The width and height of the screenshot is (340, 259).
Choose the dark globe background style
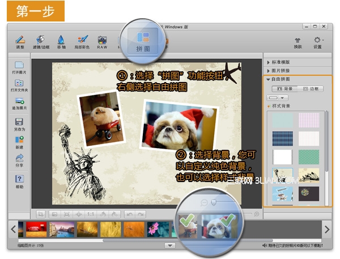309,194
